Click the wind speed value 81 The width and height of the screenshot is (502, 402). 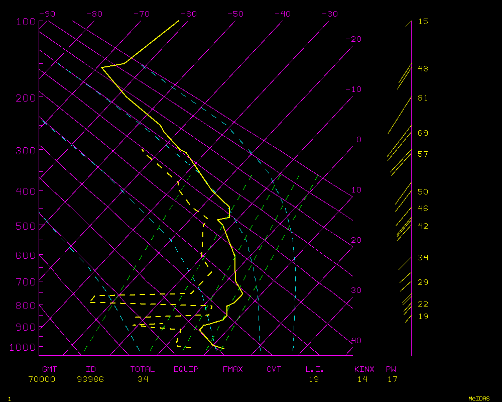point(423,98)
